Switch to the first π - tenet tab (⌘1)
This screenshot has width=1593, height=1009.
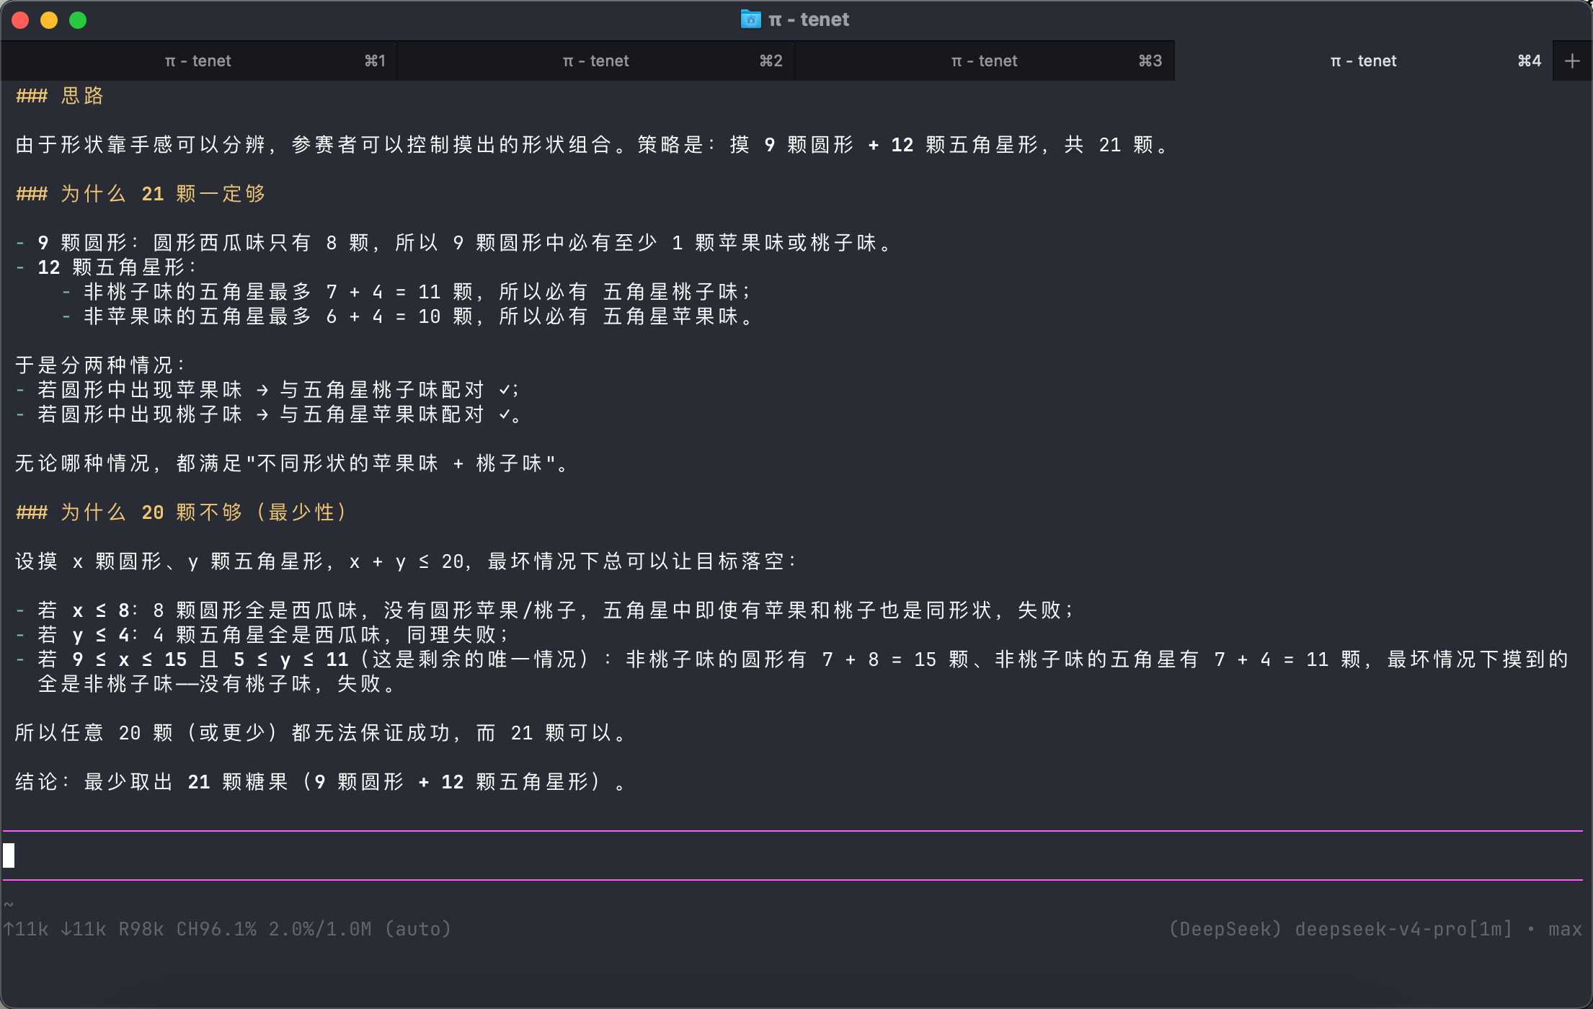[x=199, y=61]
